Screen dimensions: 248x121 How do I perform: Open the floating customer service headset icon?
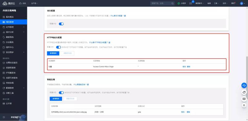tap(244, 86)
